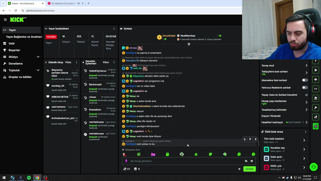Open options menu of Yayın İstatistikleri panel
The width and height of the screenshot is (321, 181).
114,29
